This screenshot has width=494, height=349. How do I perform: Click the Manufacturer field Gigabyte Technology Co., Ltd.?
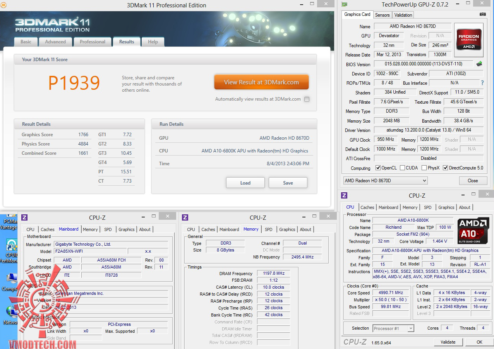pos(111,244)
